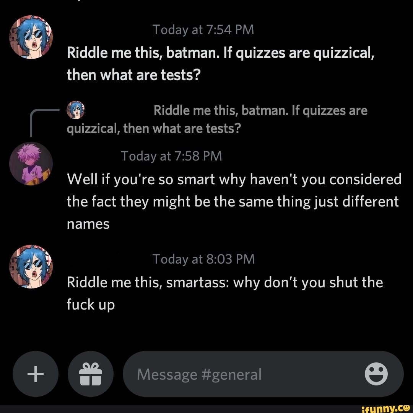Image resolution: width=413 pixels, height=413 pixels.
Task: Click the Today at 8:03 PM timestamp
Action: click(203, 259)
